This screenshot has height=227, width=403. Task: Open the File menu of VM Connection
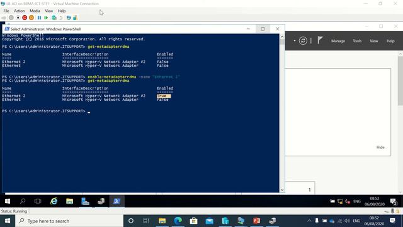click(6, 11)
